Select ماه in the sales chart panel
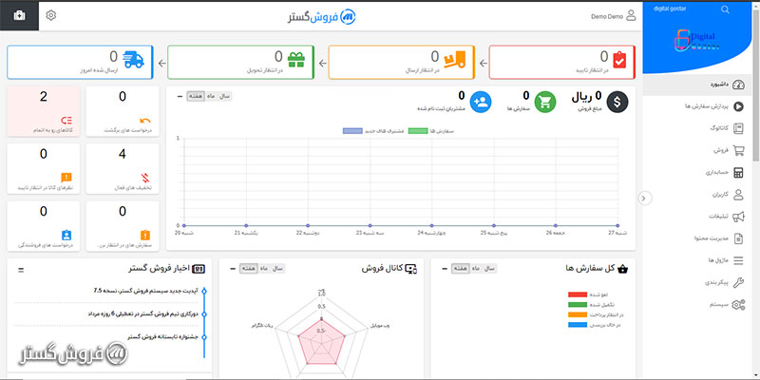Screen dimensions: 760x380 point(211,96)
